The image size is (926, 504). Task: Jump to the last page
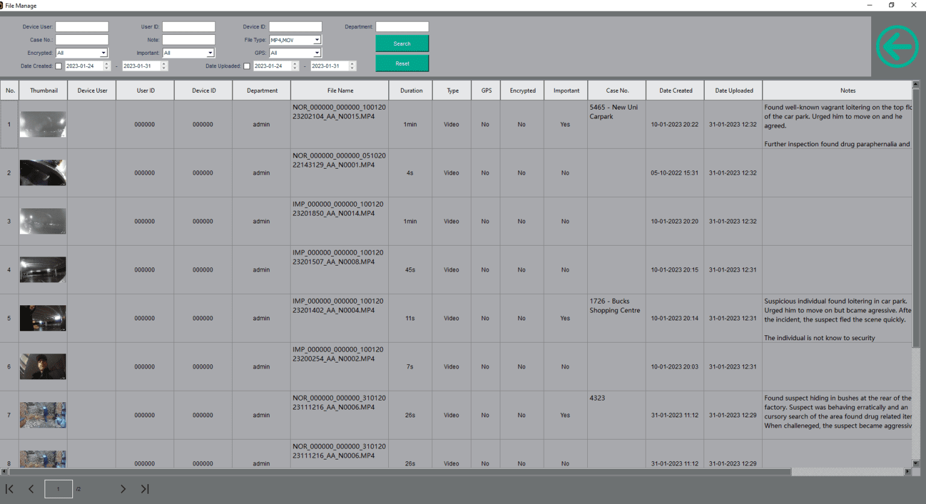(145, 489)
